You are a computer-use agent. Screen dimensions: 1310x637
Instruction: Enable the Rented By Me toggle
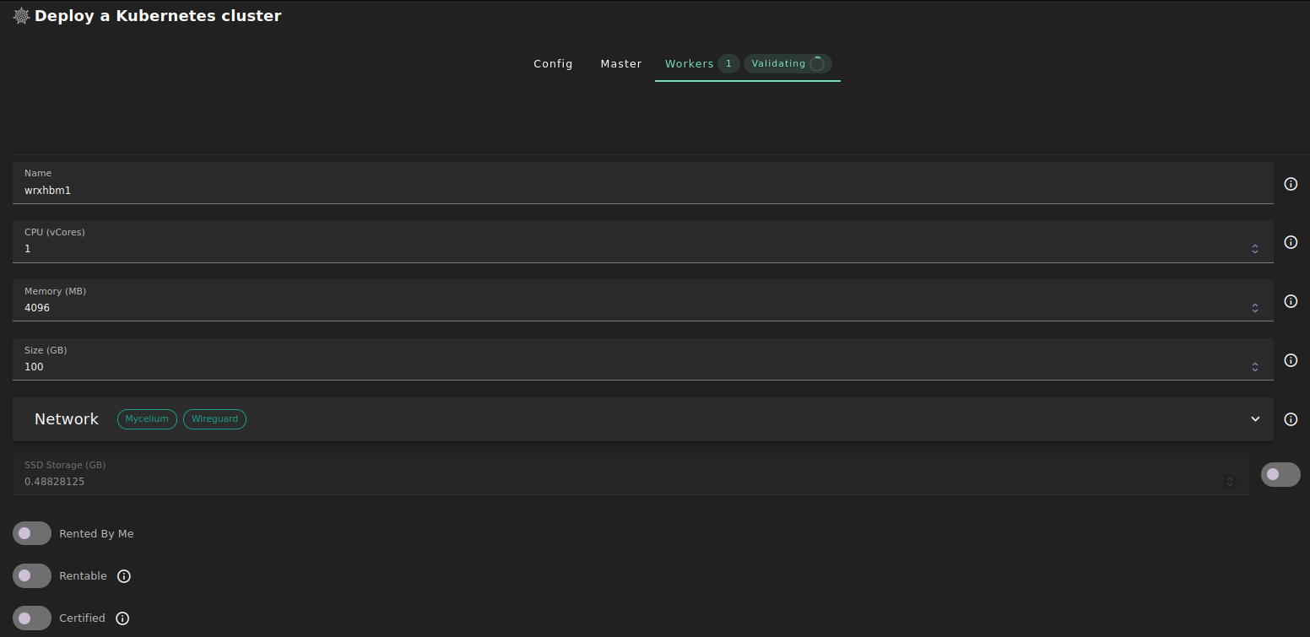click(x=32, y=534)
